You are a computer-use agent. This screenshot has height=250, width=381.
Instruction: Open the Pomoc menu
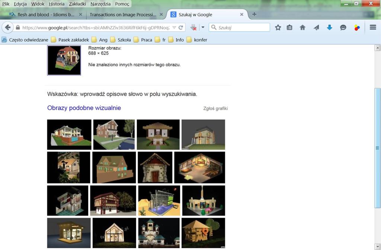[122, 4]
